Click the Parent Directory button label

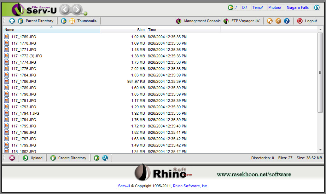click(40, 21)
